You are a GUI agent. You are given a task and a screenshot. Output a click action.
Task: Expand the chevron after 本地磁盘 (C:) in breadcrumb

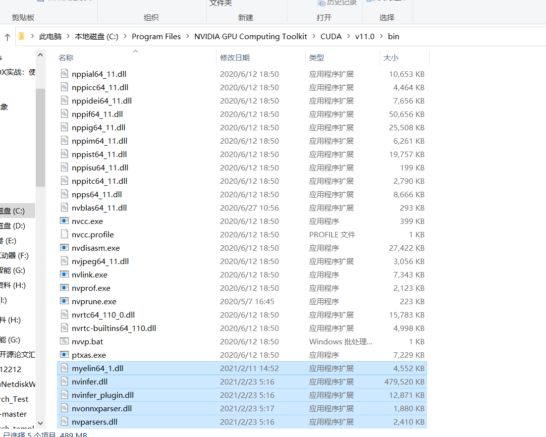pyautogui.click(x=125, y=36)
